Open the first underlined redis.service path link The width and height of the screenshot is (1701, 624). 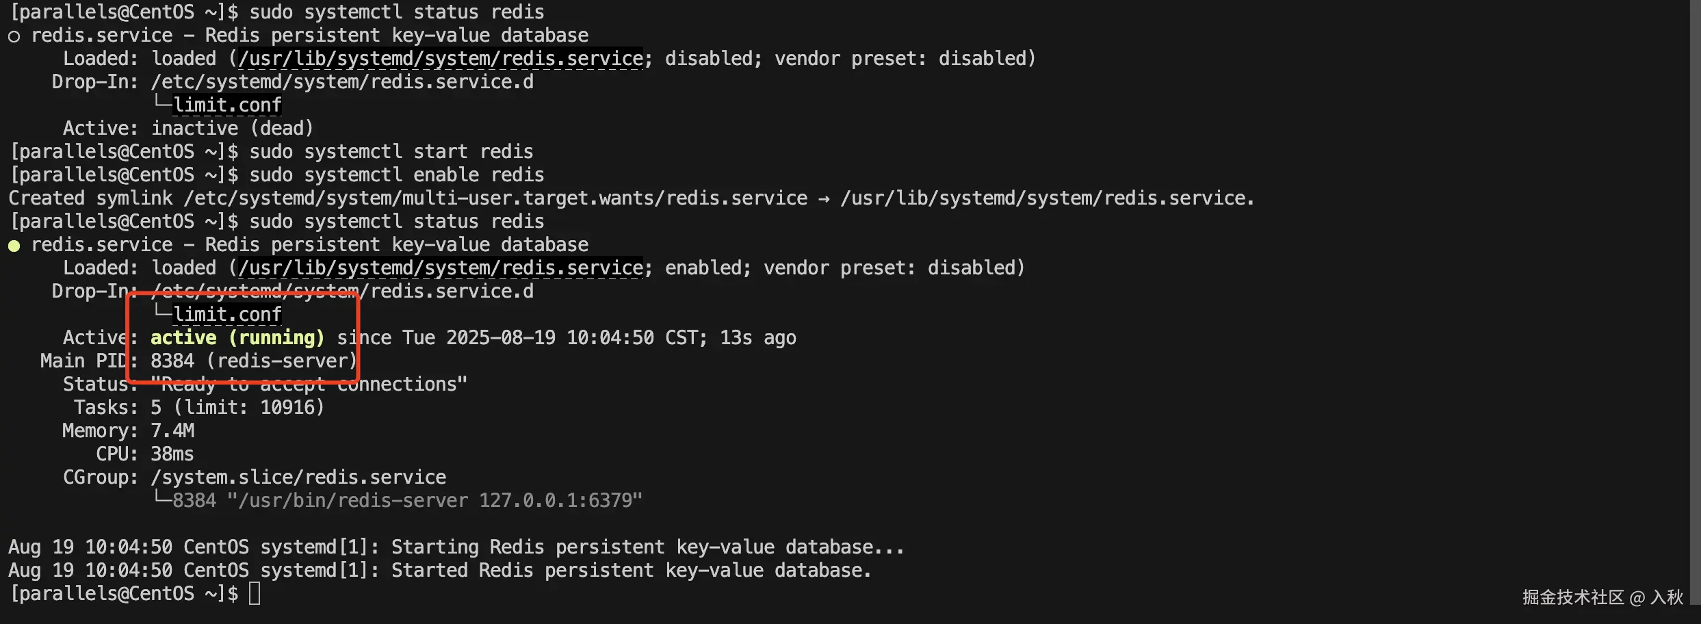pyautogui.click(x=440, y=59)
